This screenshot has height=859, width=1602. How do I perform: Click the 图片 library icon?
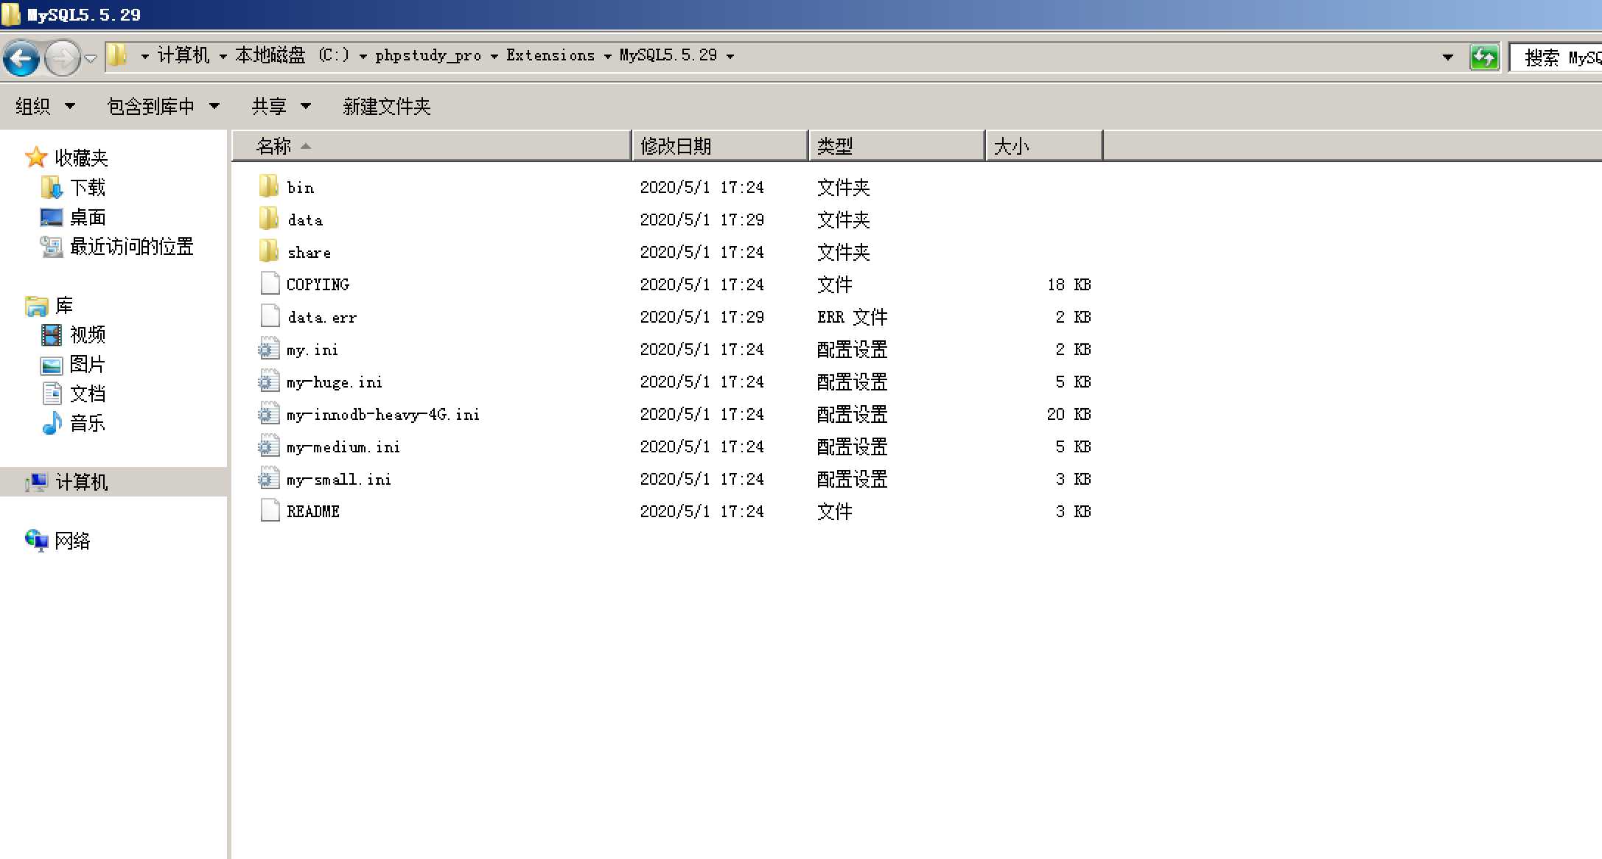[52, 365]
